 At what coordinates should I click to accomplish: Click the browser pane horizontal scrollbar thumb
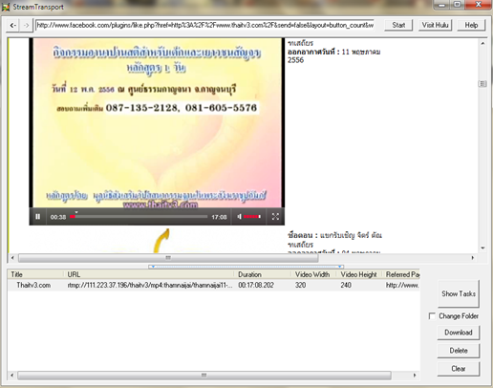168,258
